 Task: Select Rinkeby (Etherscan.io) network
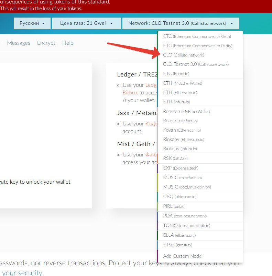pyautogui.click(x=200, y=140)
